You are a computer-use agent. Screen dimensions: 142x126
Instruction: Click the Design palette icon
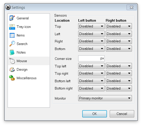pyautogui.click(x=12, y=70)
